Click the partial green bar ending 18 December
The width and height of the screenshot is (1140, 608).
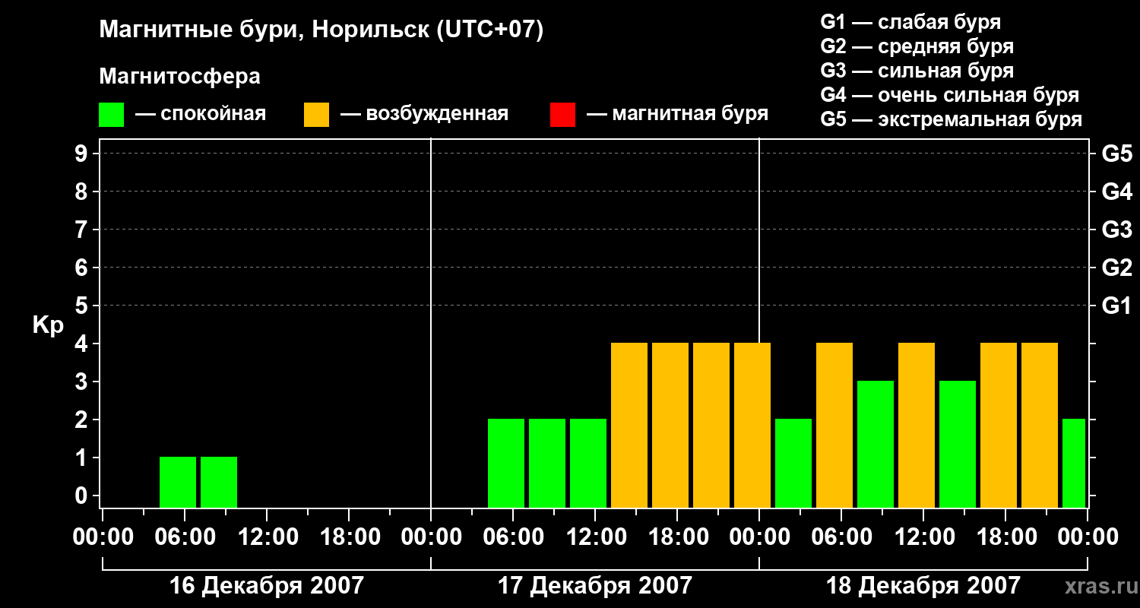[x=1074, y=464]
